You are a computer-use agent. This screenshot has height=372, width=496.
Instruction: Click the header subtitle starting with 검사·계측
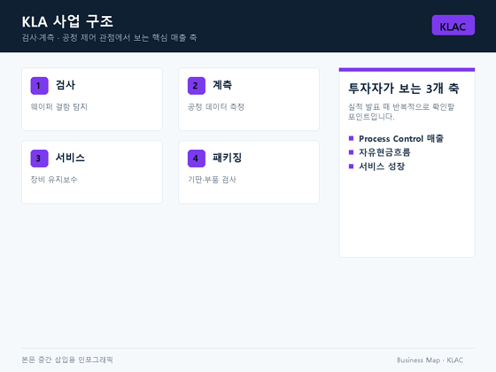pos(109,37)
